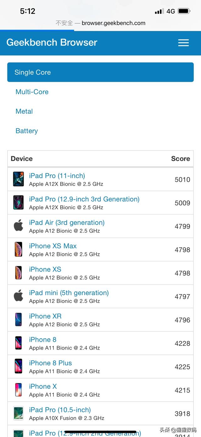Tap the iPad mini Apple logo icon

pyautogui.click(x=19, y=296)
